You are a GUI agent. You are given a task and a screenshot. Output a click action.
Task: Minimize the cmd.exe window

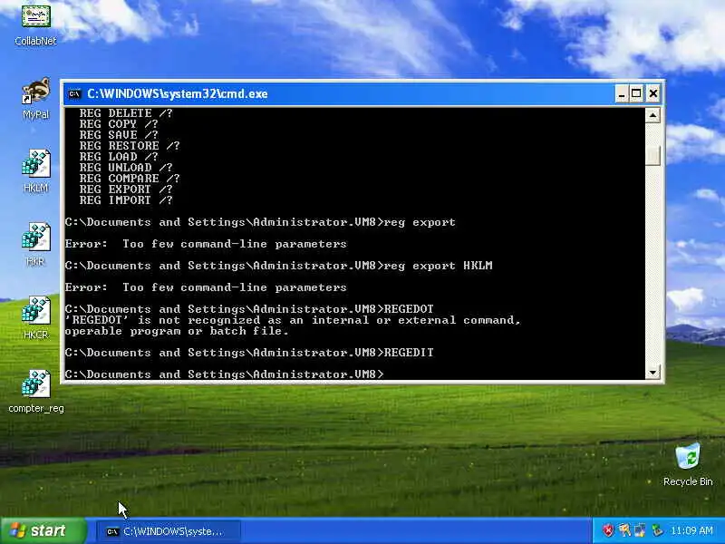pyautogui.click(x=622, y=94)
